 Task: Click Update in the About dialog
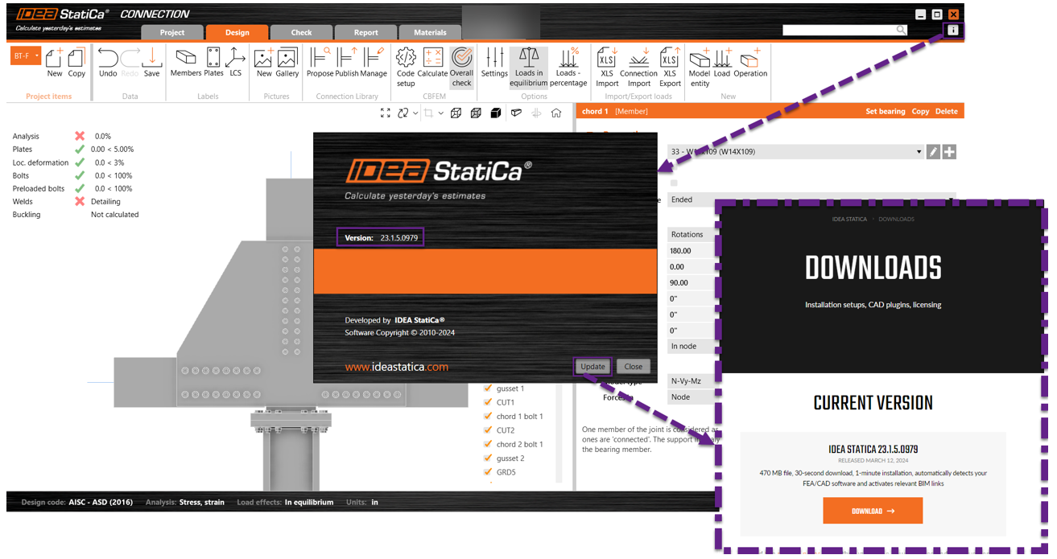[x=592, y=366]
